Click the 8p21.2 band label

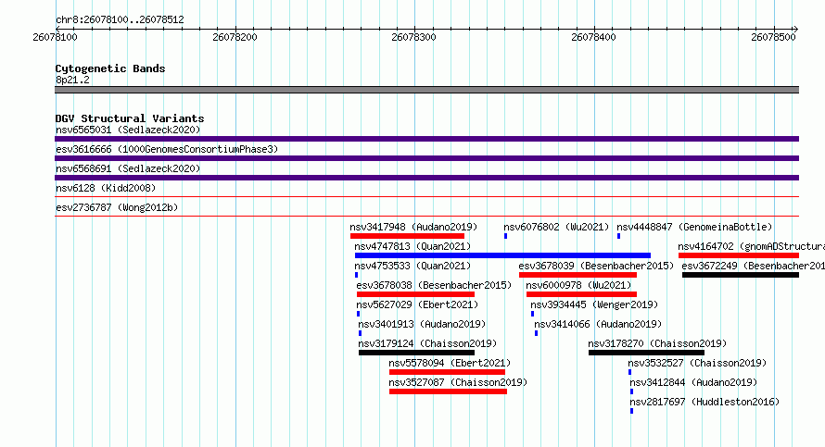(x=72, y=80)
